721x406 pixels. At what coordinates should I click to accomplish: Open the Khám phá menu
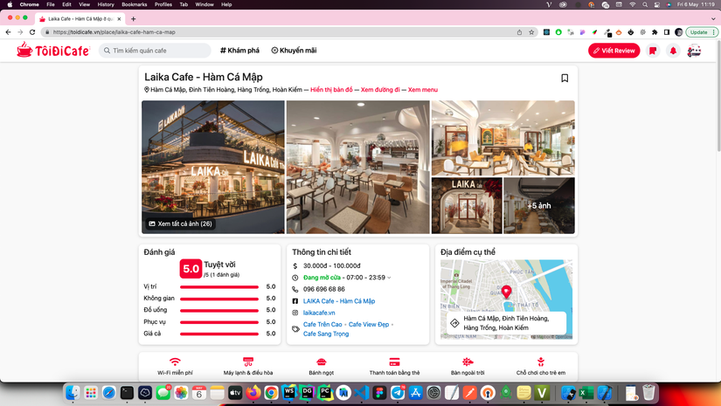239,51
